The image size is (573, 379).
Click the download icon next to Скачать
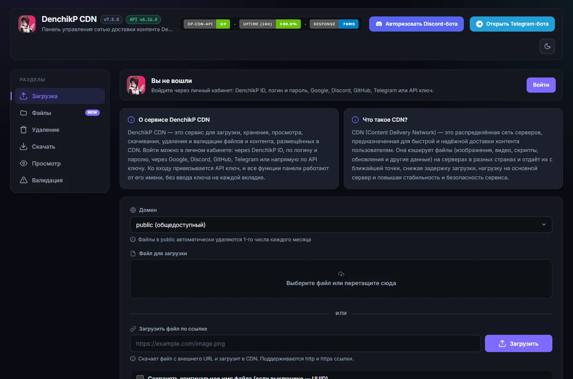[x=24, y=147]
